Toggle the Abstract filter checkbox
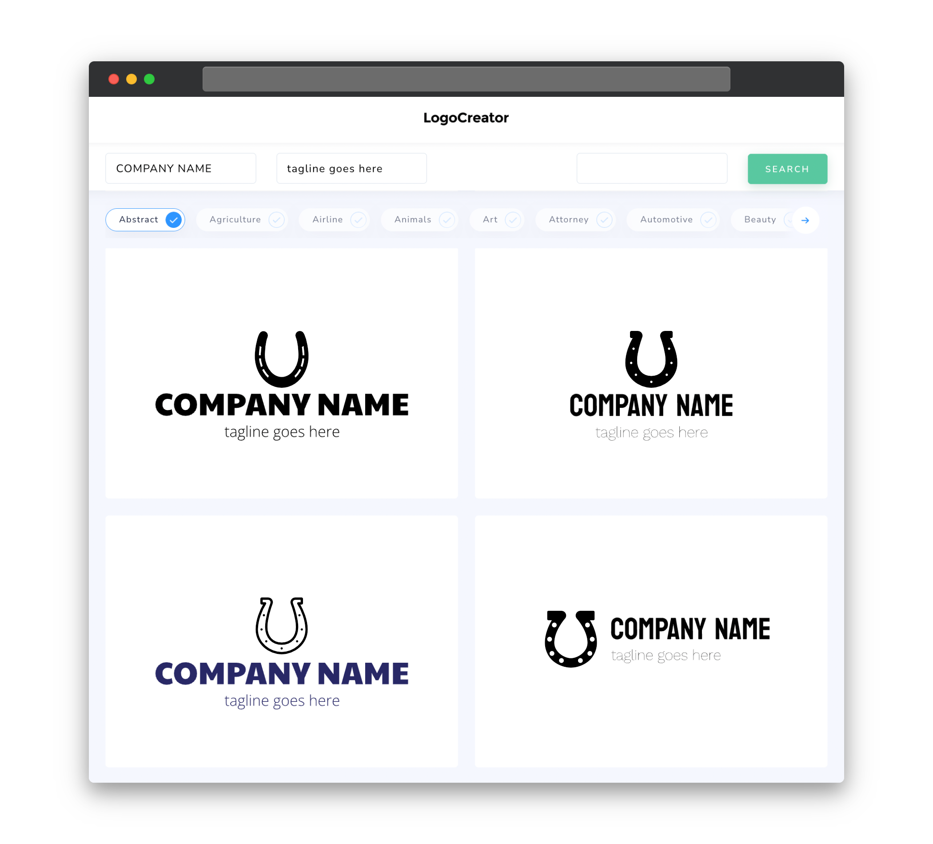This screenshot has height=844, width=933. [x=174, y=219]
